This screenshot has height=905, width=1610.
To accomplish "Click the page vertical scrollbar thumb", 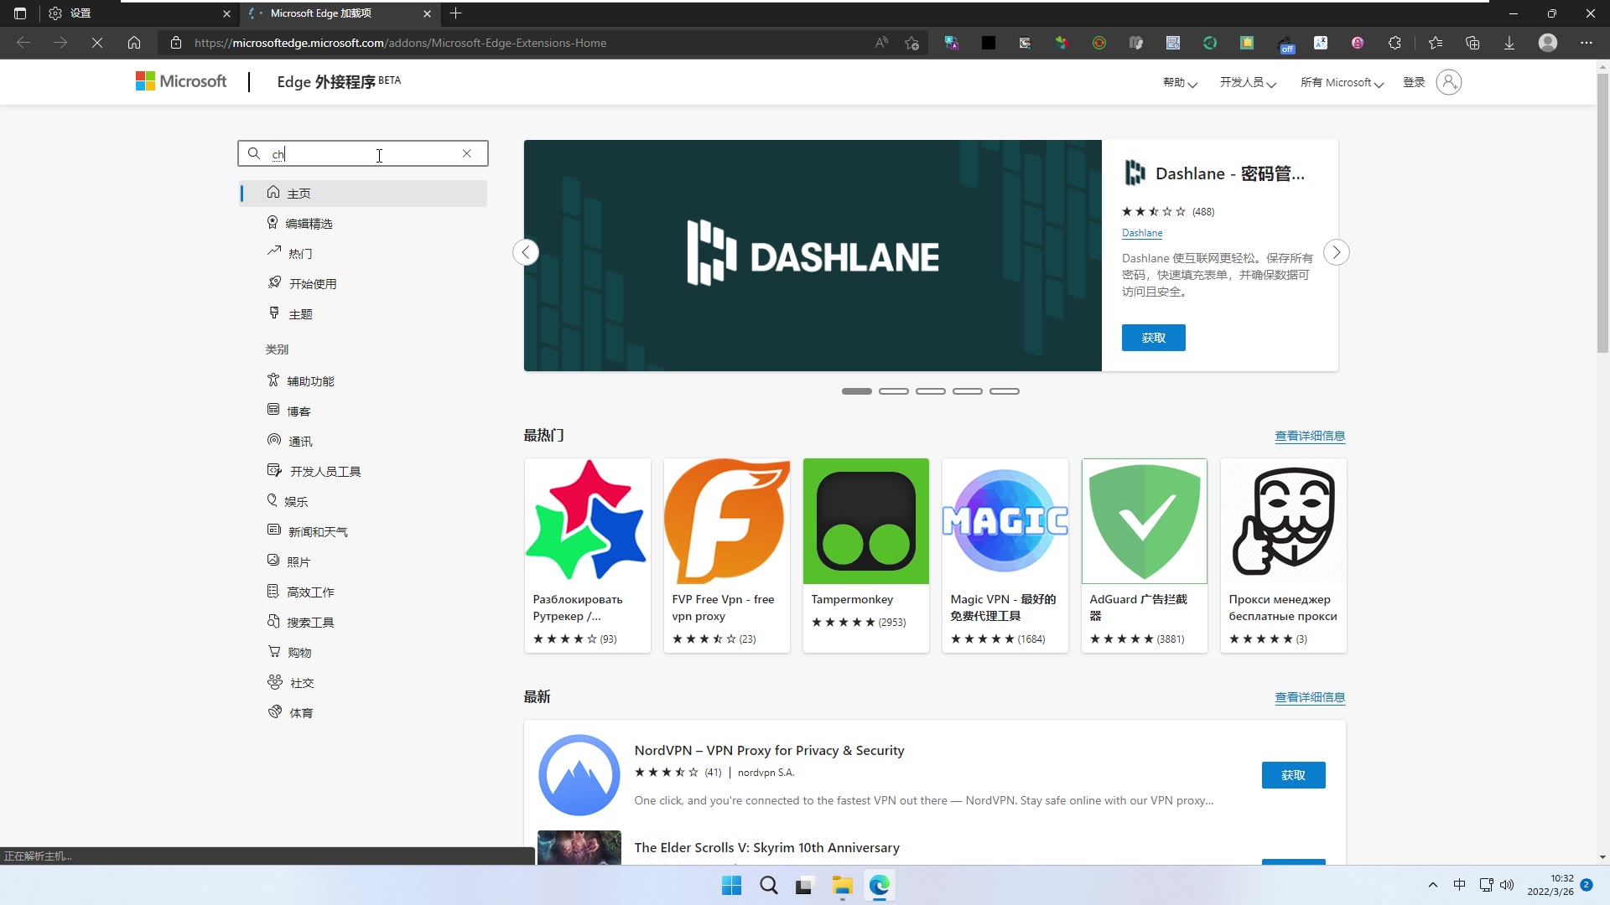I will tap(1602, 214).
